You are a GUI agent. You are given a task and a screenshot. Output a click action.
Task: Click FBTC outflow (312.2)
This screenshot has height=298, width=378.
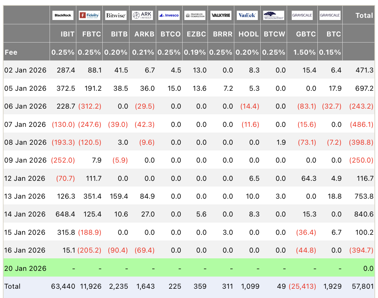coord(90,106)
